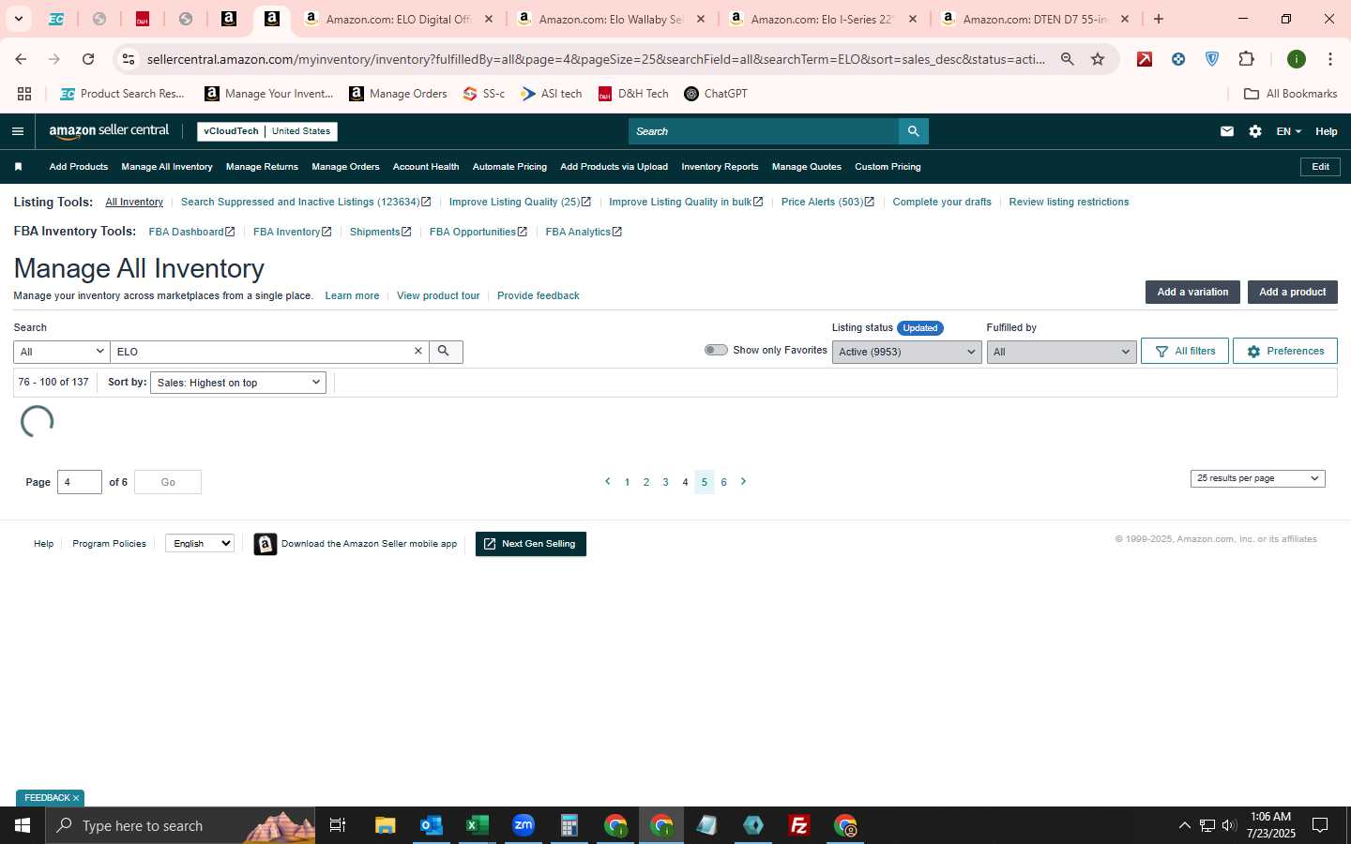This screenshot has height=844, width=1351.
Task: Open the Fulfilled by All dropdown
Action: click(1061, 352)
